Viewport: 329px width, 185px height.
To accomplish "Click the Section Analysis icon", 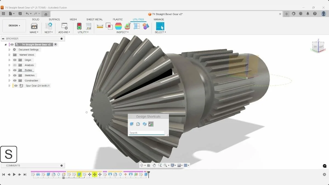I will click(x=137, y=26).
